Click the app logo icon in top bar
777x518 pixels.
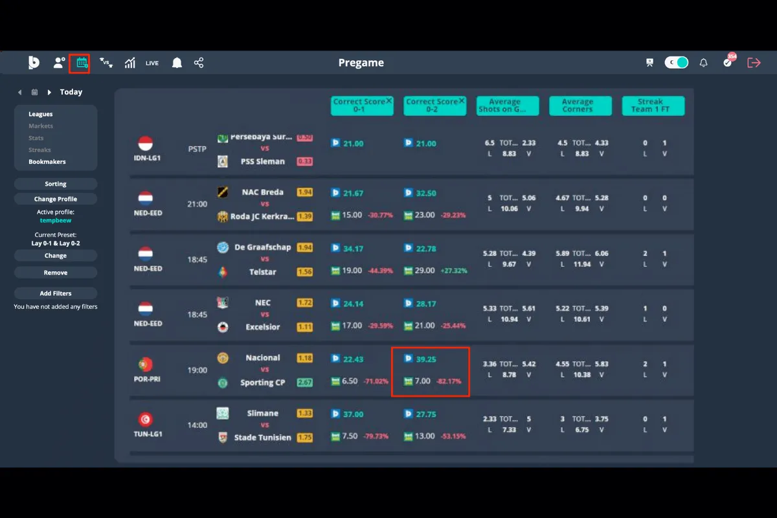tap(34, 63)
